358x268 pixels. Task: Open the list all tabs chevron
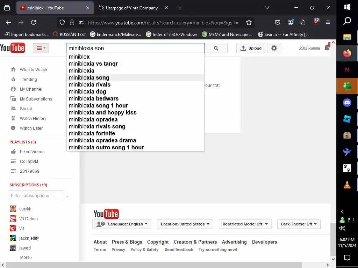pos(267,8)
